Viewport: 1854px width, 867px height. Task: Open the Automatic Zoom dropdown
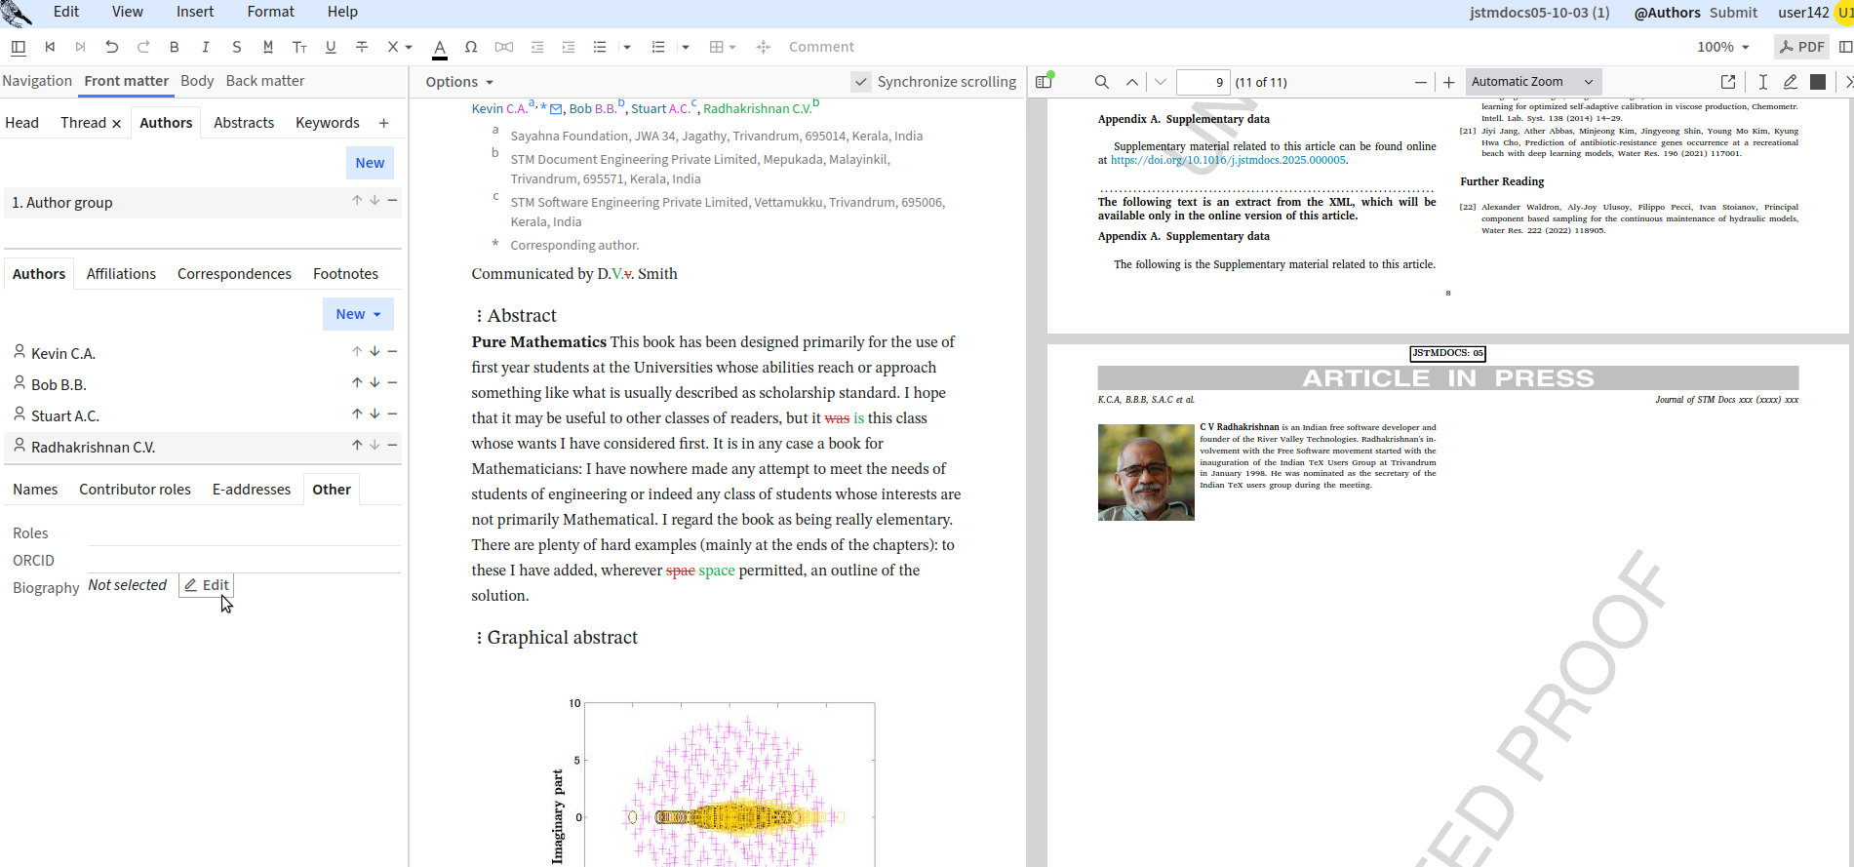[1532, 82]
